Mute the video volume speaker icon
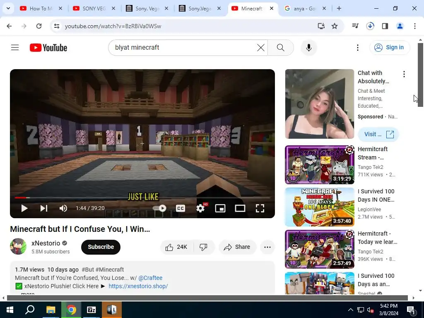The width and height of the screenshot is (424, 318). point(63,208)
